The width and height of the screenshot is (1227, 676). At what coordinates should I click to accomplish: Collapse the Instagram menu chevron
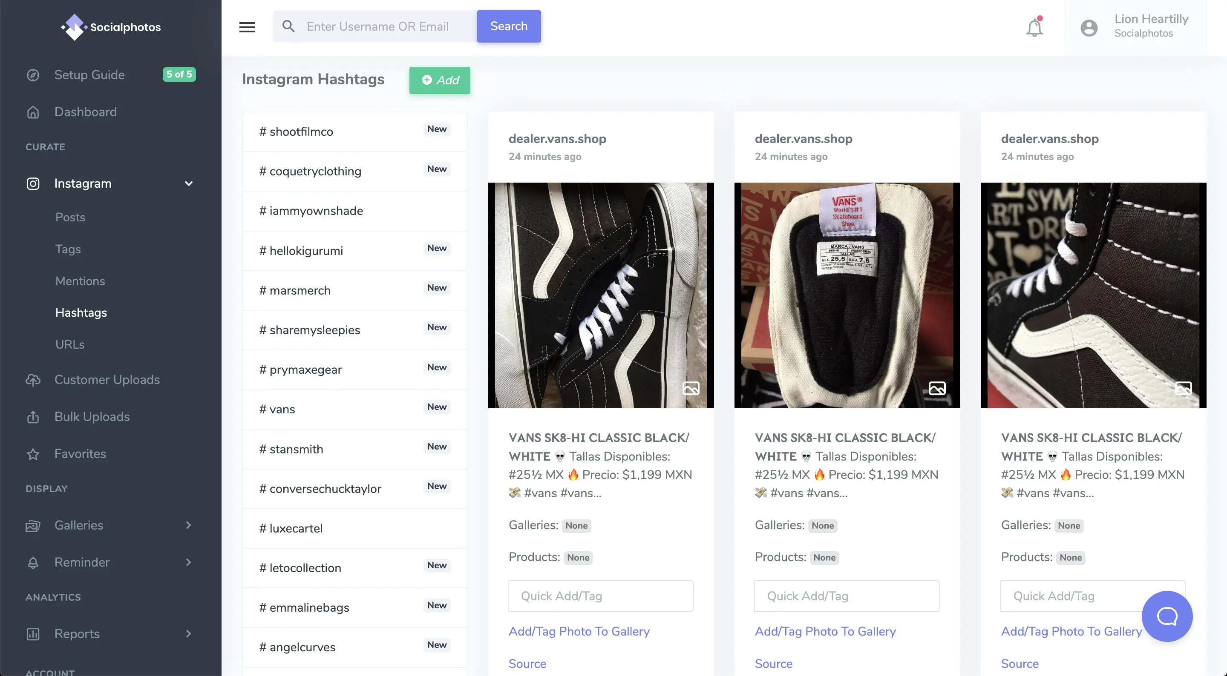point(189,184)
